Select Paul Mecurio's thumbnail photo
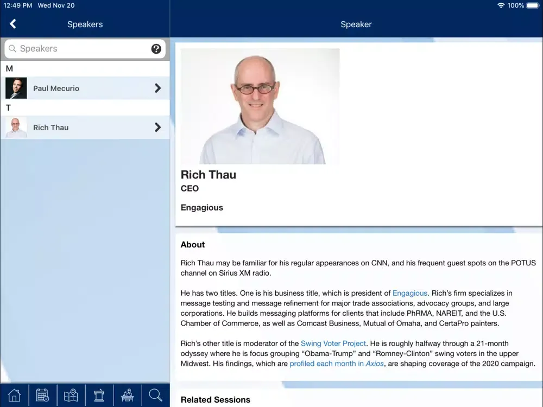The width and height of the screenshot is (543, 407). point(16,88)
